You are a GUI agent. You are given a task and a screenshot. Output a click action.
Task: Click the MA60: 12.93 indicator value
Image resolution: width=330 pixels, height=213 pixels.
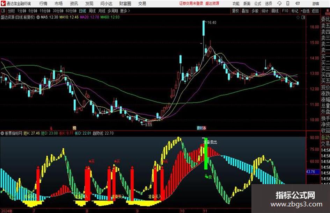coord(110,17)
